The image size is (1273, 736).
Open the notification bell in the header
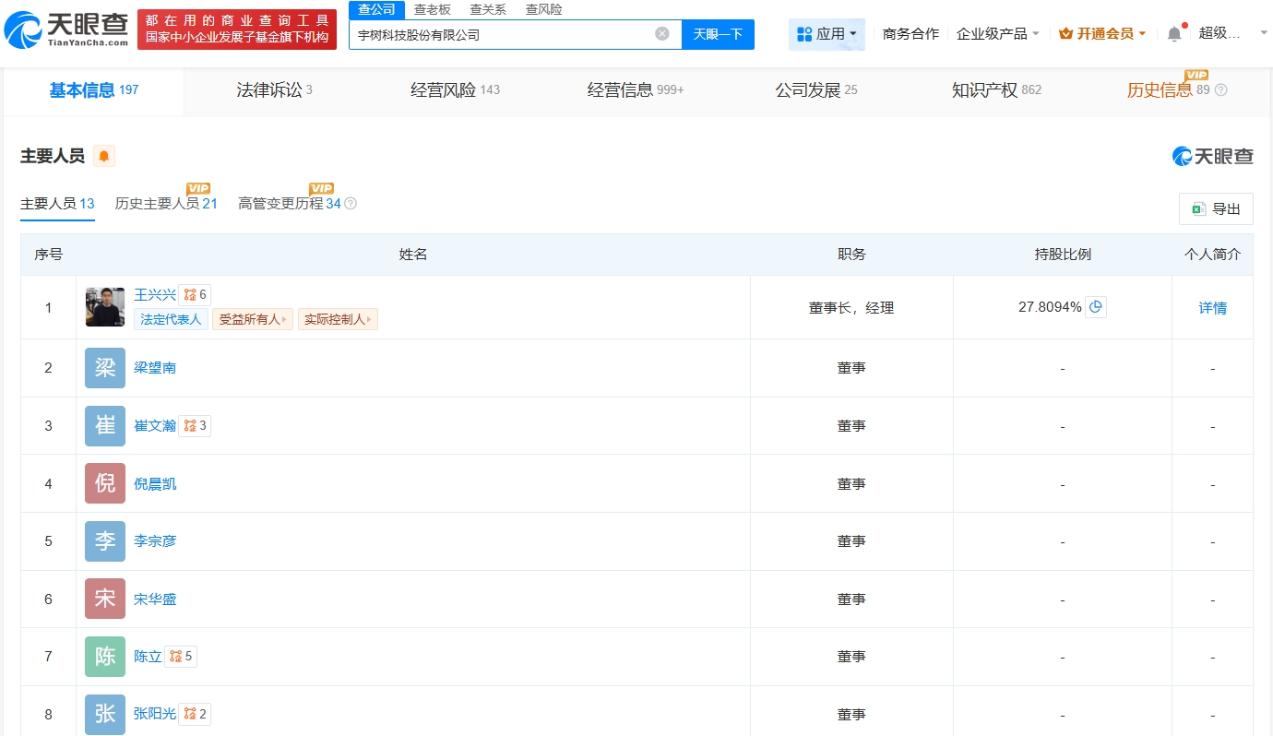(1173, 34)
